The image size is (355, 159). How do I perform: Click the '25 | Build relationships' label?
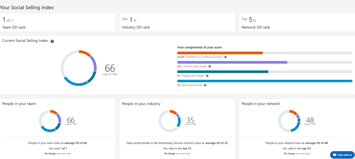[x=190, y=85]
